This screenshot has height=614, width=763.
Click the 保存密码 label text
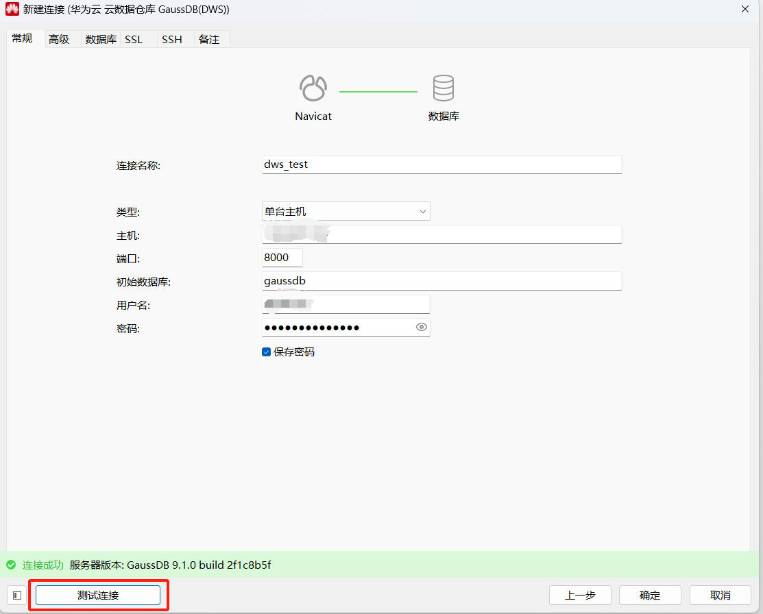pos(294,352)
